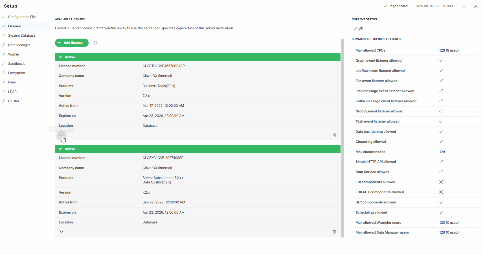Click the Add license button
The height and width of the screenshot is (255, 483).
[x=72, y=43]
